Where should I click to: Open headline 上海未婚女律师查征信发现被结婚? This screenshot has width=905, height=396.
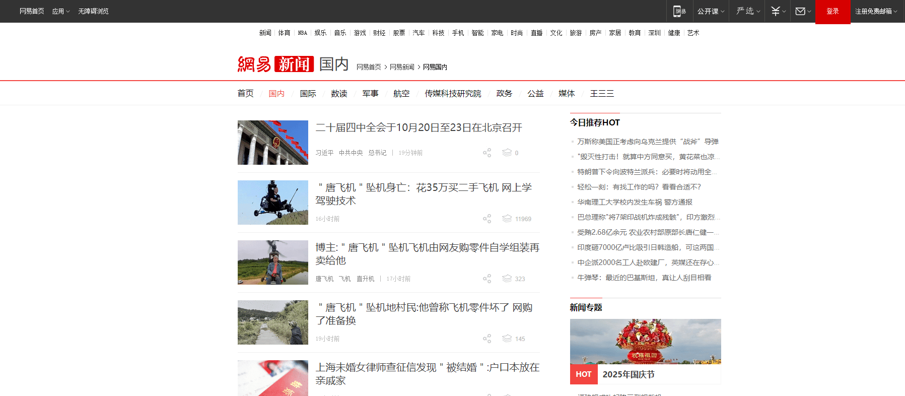(x=427, y=374)
